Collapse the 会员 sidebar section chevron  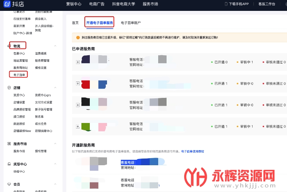coord(55,184)
